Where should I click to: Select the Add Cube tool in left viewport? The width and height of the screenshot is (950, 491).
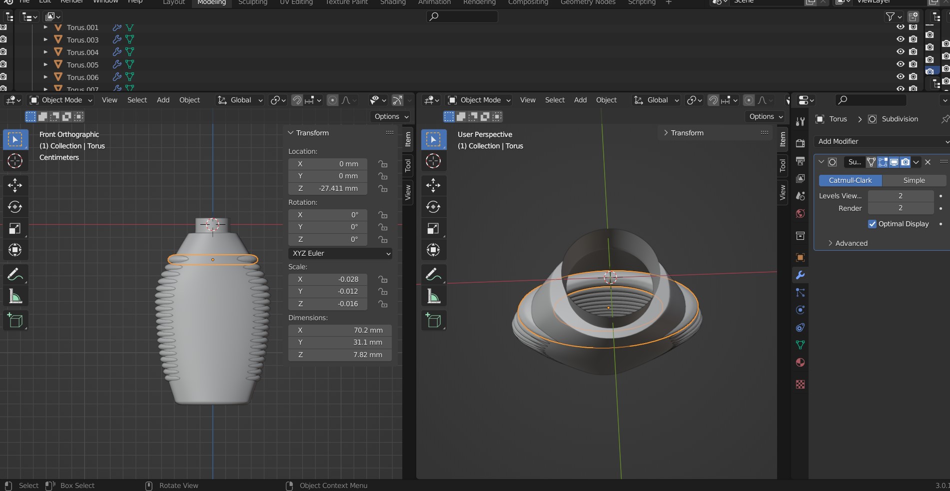(15, 320)
